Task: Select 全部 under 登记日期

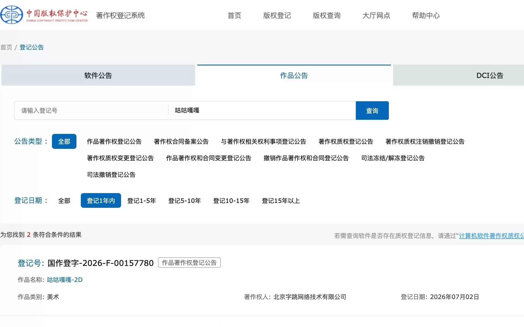Action: click(64, 201)
